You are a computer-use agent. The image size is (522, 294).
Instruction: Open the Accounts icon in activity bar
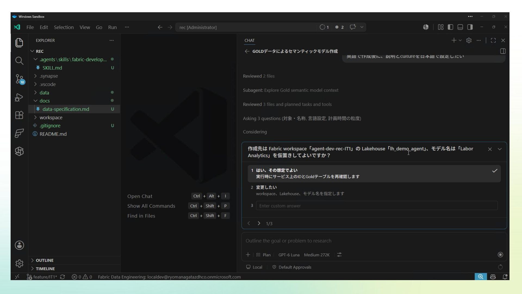click(19, 245)
